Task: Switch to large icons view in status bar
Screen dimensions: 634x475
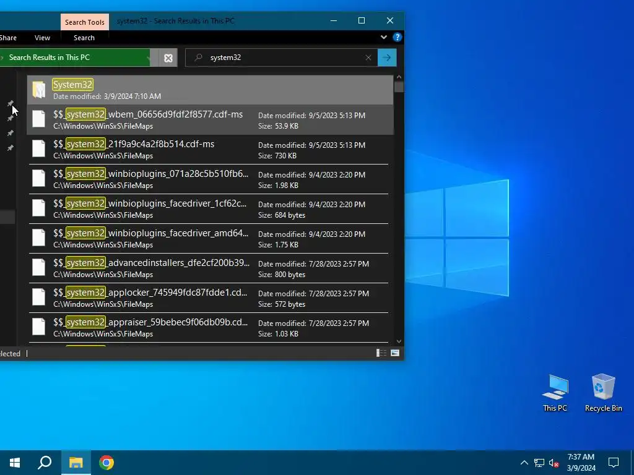Action: point(395,353)
